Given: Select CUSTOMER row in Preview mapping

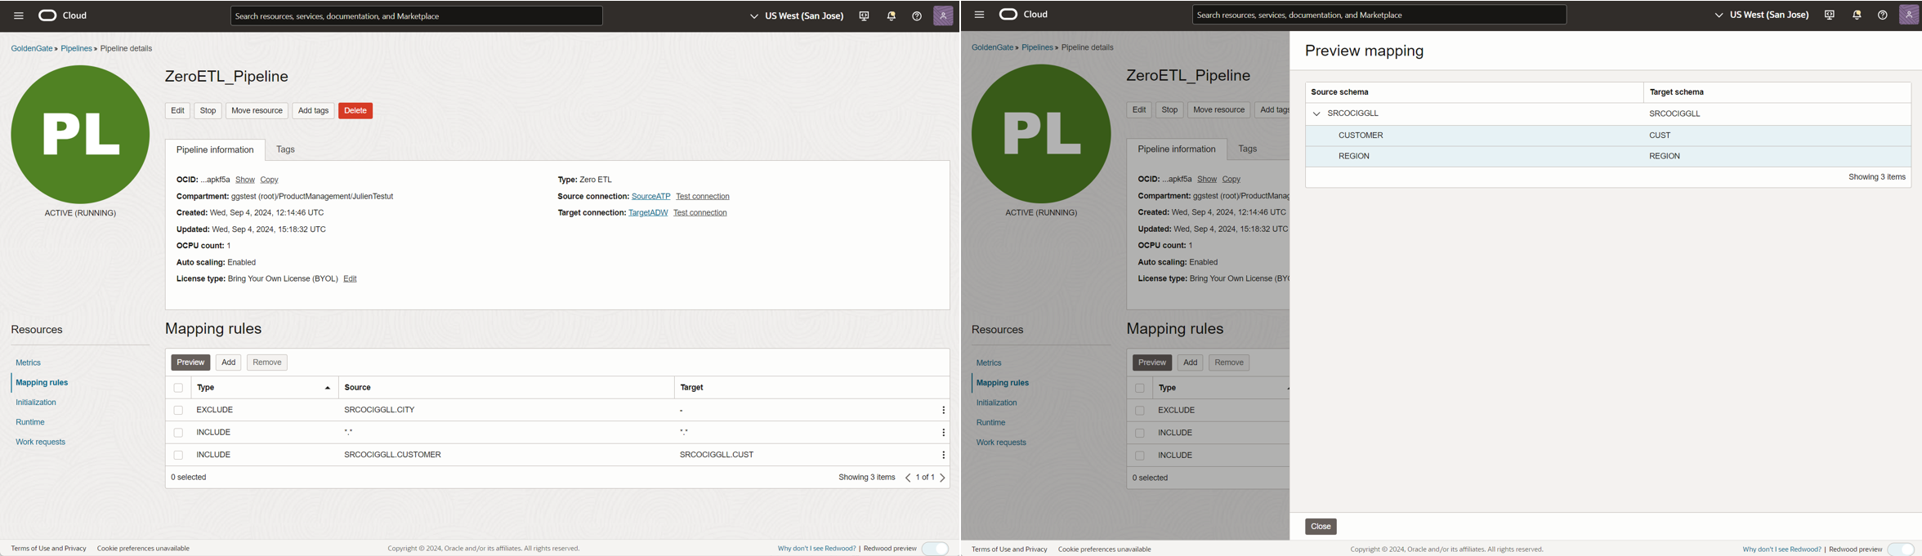Looking at the screenshot, I should (x=1608, y=136).
